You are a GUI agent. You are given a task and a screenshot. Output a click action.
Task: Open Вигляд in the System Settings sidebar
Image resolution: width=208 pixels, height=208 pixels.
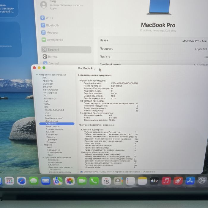tap(50, 56)
